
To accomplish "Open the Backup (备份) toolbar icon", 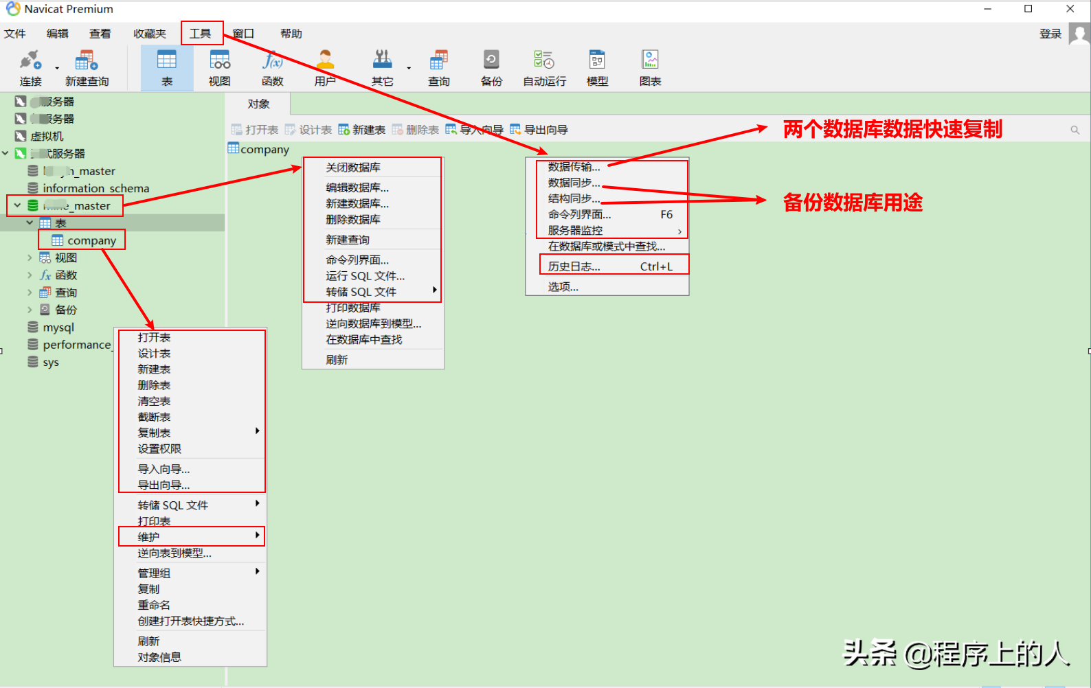I will pos(492,67).
